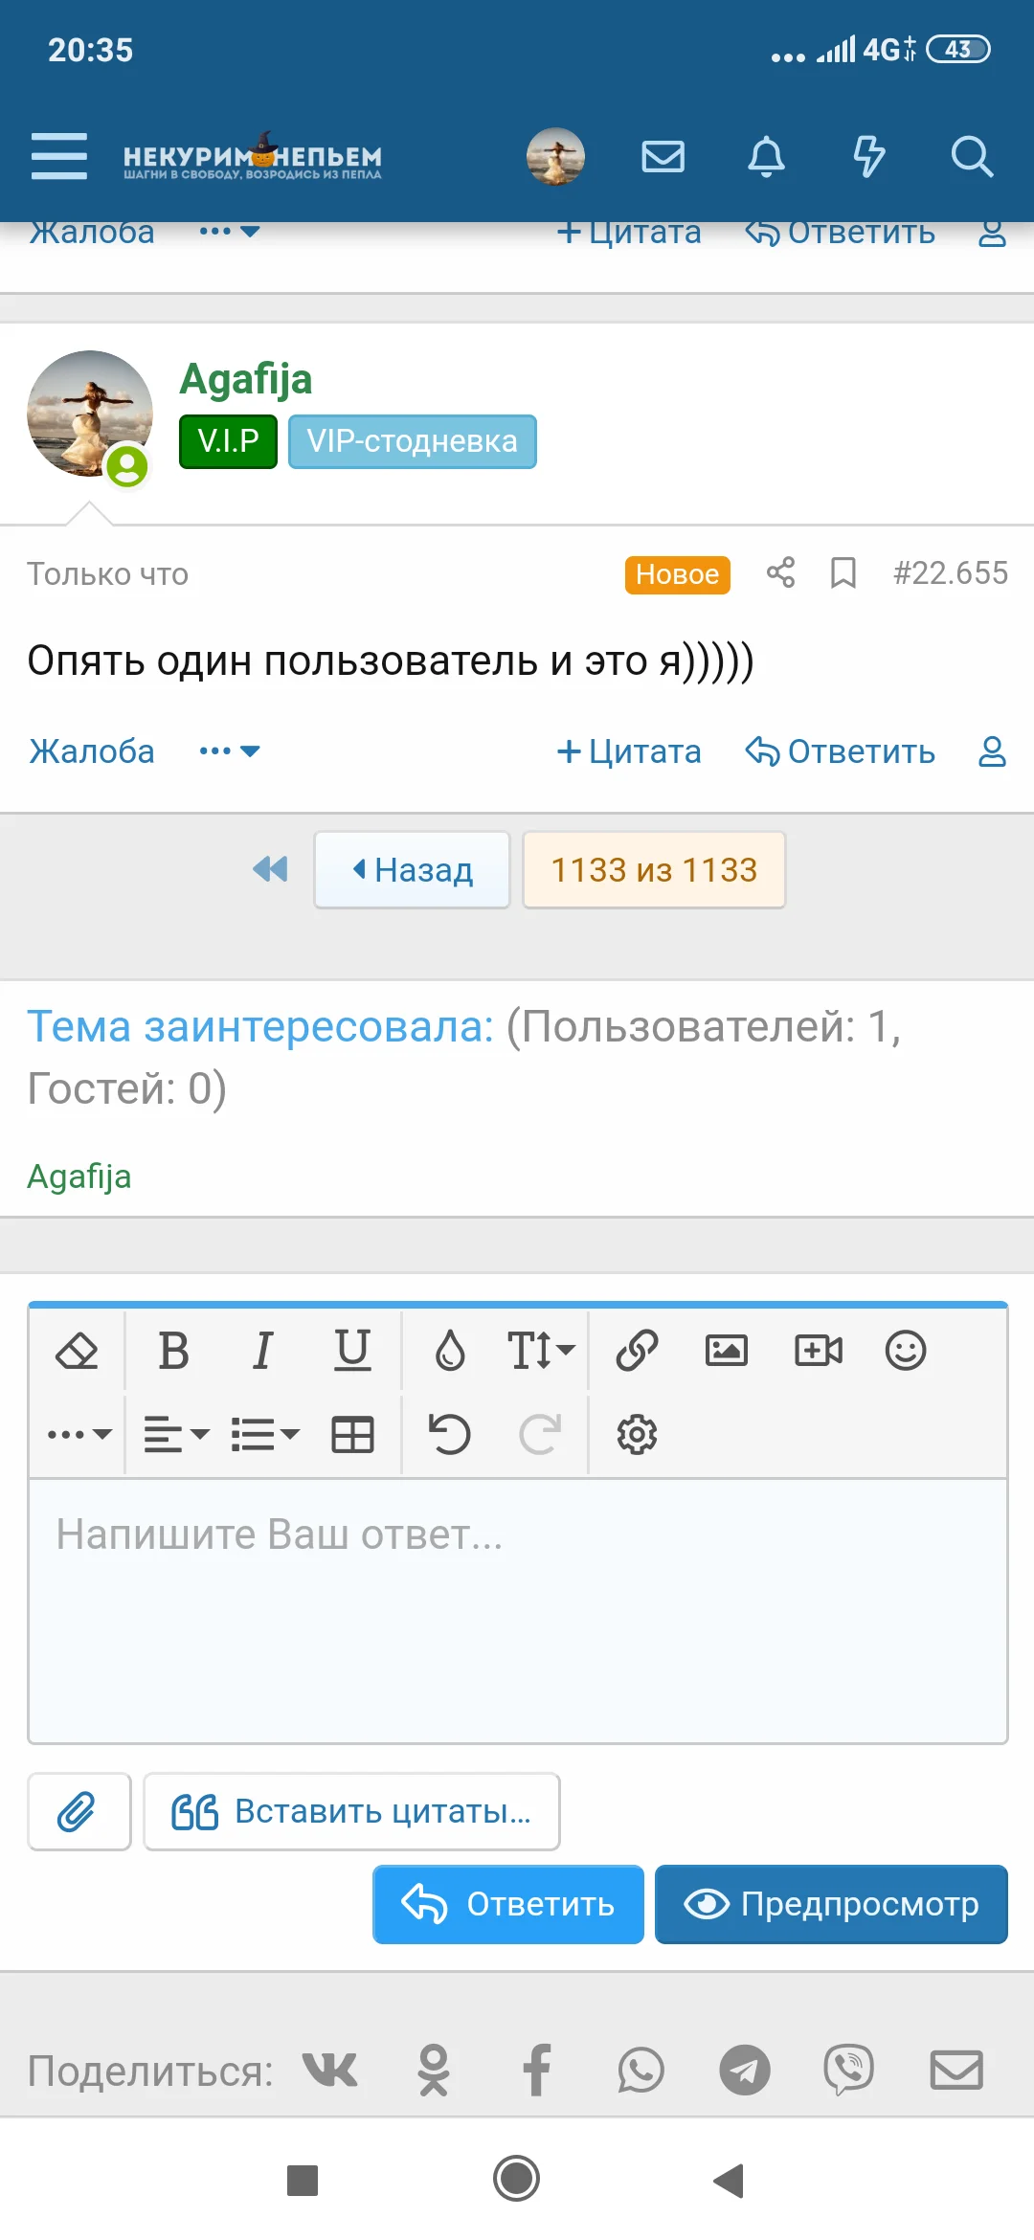Open the page selector 1133 из 1133
Image resolution: width=1034 pixels, height=2240 pixels.
click(654, 869)
